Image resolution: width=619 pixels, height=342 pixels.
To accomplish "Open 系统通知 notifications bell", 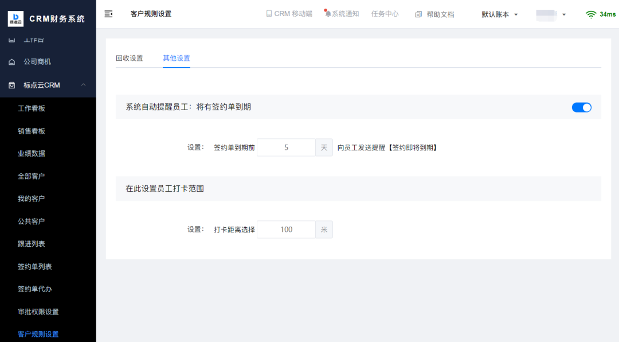I will click(x=341, y=14).
